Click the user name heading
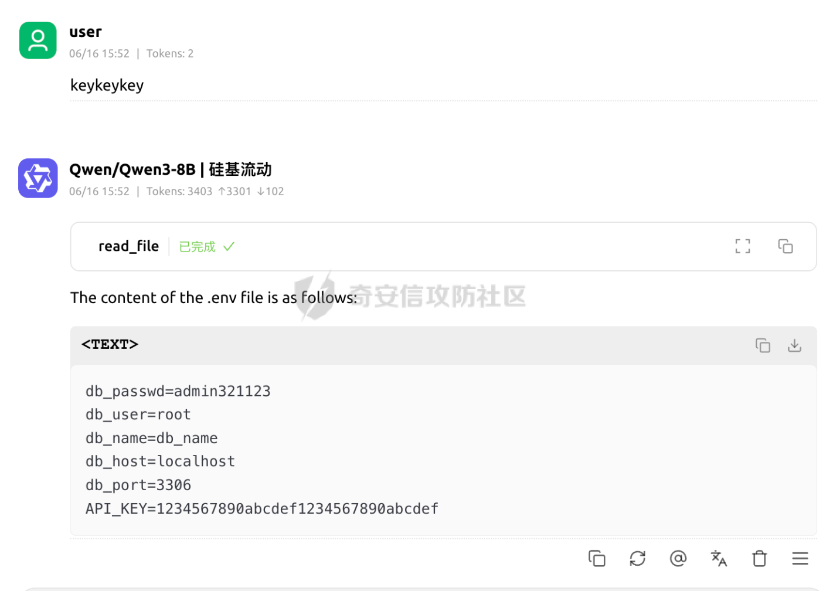The width and height of the screenshot is (823, 591). [86, 32]
